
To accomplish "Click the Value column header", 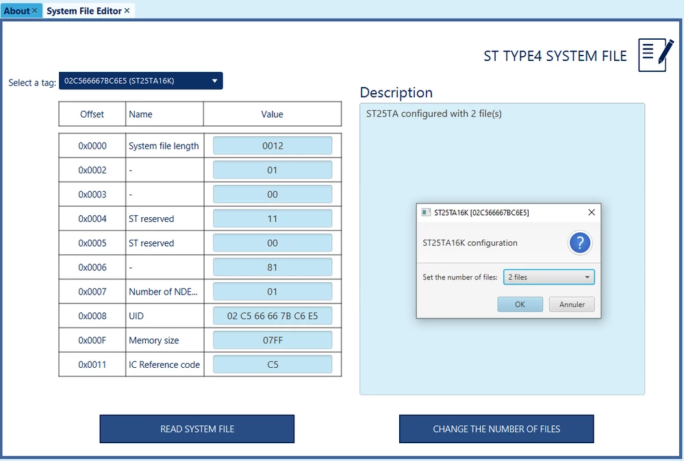I will coord(273,114).
